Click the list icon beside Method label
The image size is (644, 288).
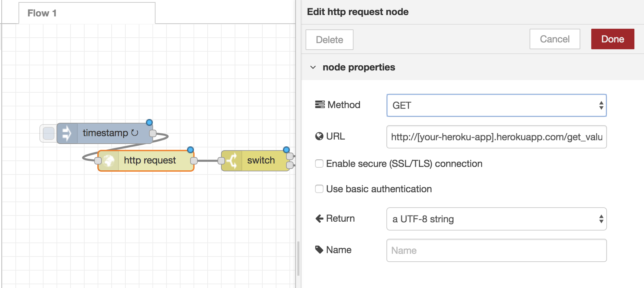pyautogui.click(x=320, y=105)
